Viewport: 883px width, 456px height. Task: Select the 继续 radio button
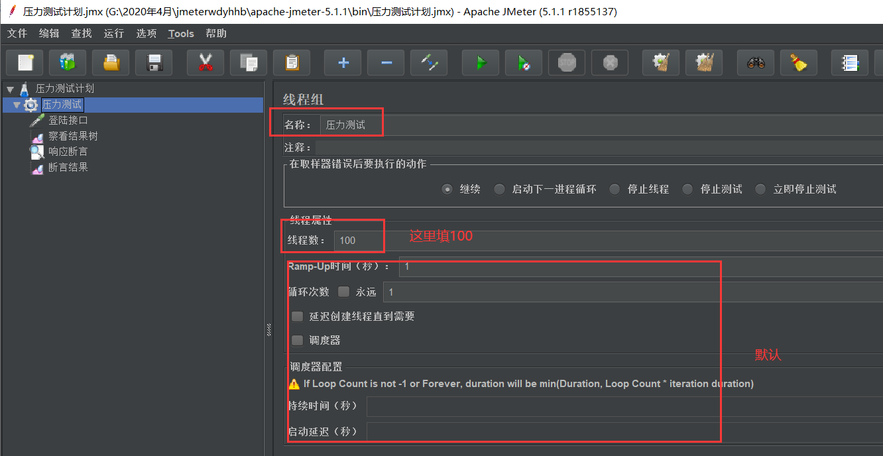447,189
